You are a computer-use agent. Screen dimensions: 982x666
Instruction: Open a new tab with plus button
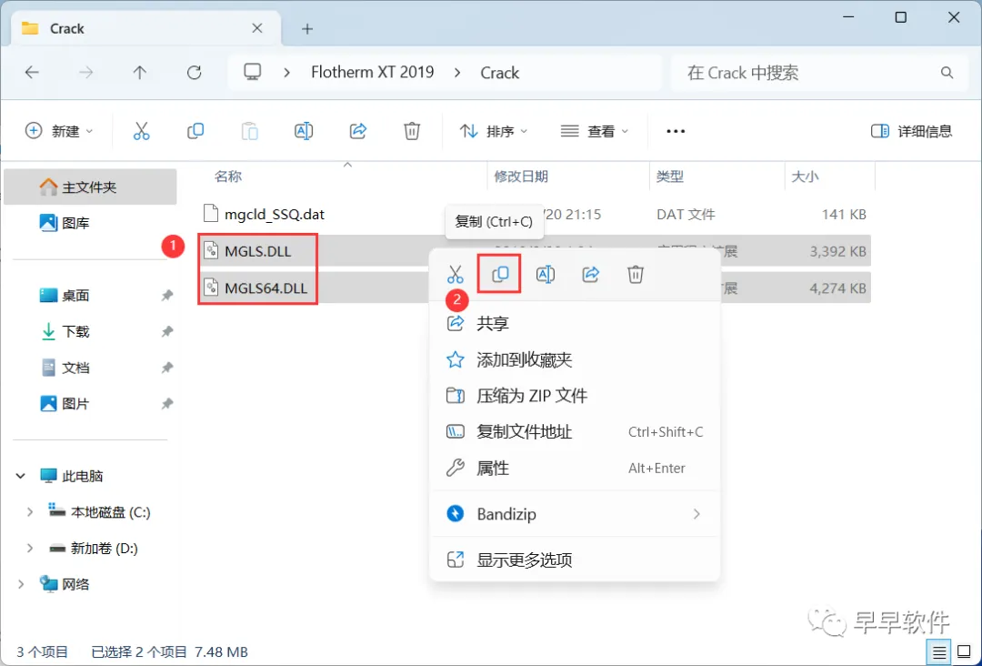(x=307, y=29)
